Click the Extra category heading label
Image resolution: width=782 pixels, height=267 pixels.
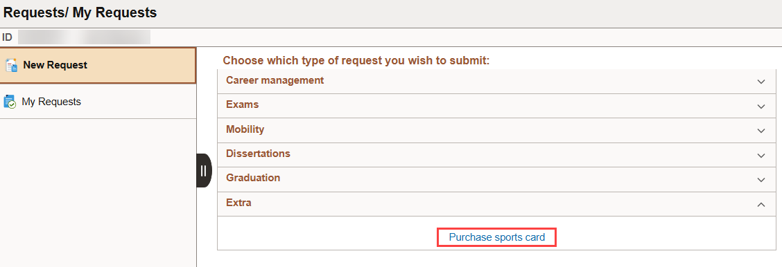click(x=238, y=203)
